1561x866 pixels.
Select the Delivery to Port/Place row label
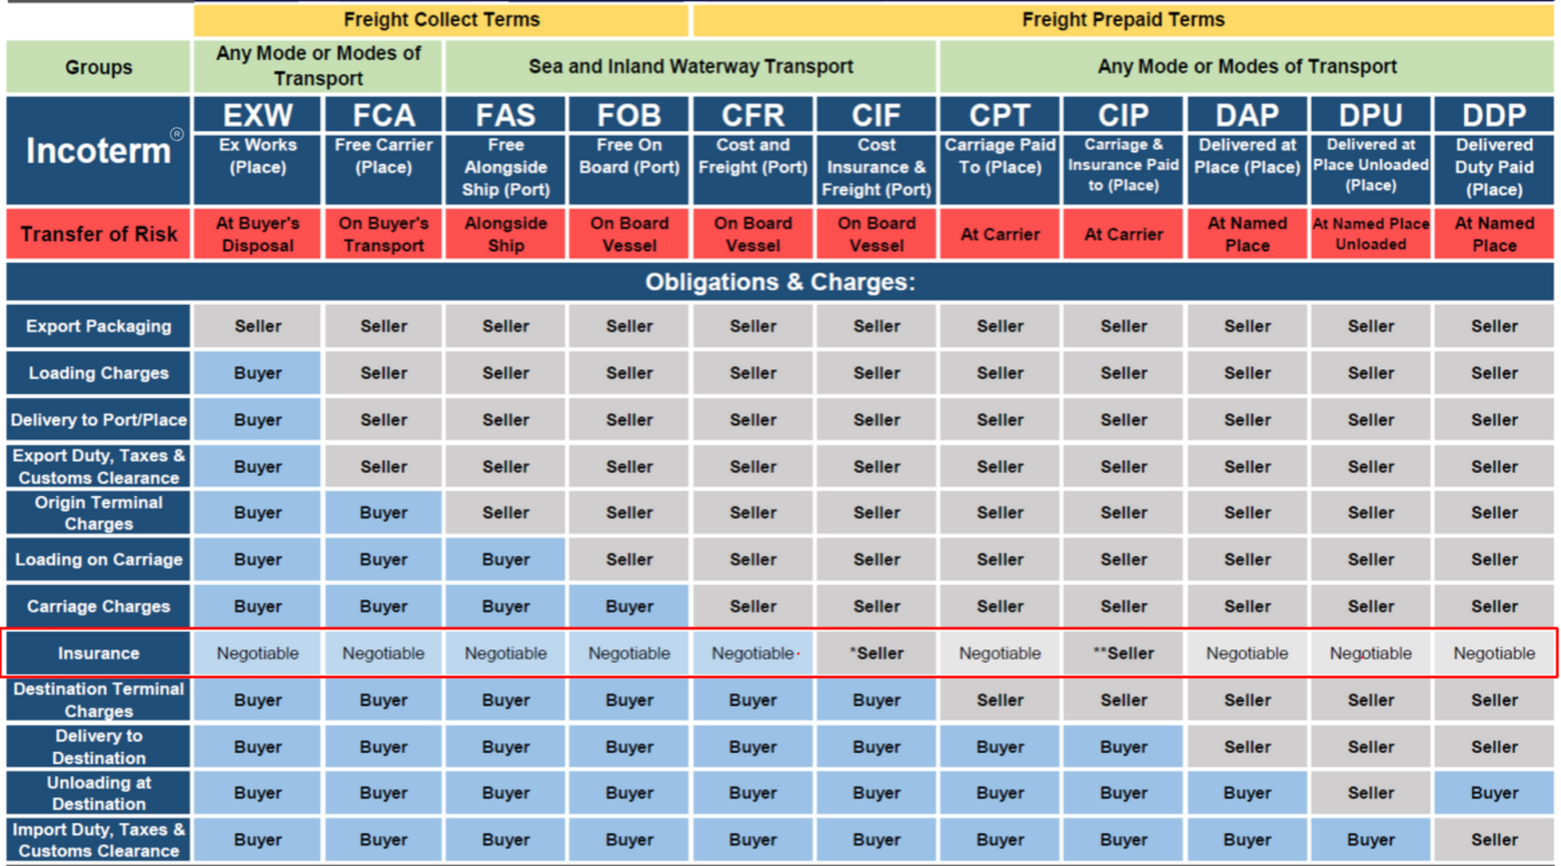98,420
